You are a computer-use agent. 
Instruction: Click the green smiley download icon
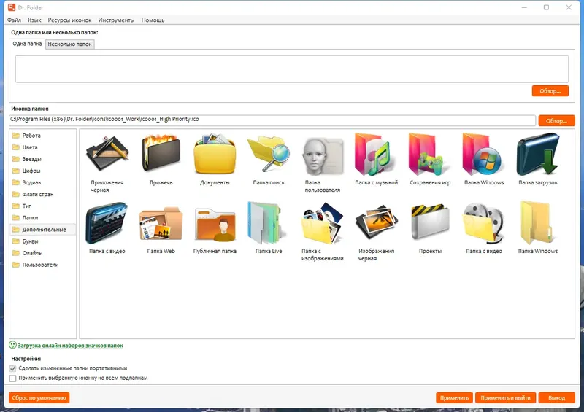pyautogui.click(x=12, y=345)
